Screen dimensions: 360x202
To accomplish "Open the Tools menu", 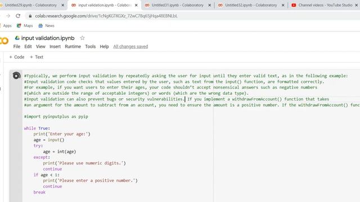I will coord(90,47).
